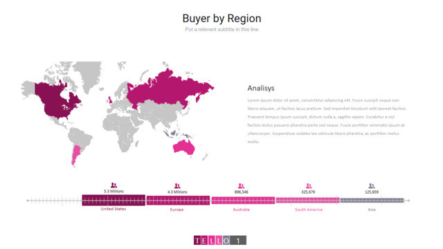The height and width of the screenshot is (249, 443).
Task: Select the Australia pink bar segment
Action: 243,201
